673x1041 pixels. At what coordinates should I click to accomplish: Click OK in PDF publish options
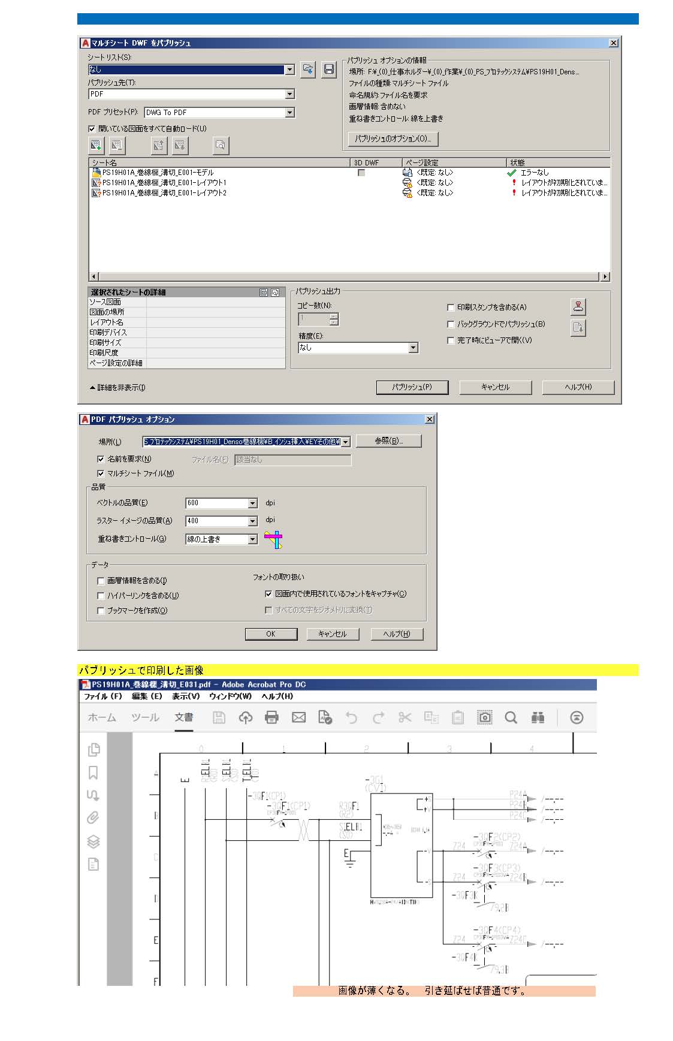click(271, 634)
